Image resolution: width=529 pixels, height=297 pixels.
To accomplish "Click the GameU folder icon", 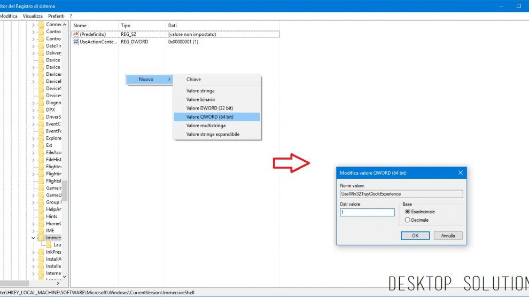I will (41, 195).
